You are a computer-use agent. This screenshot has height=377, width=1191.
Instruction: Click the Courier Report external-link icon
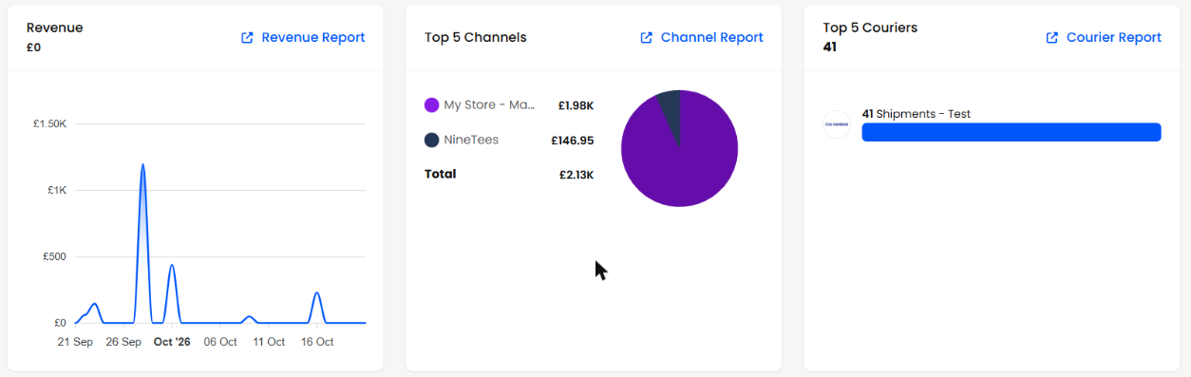(1052, 38)
